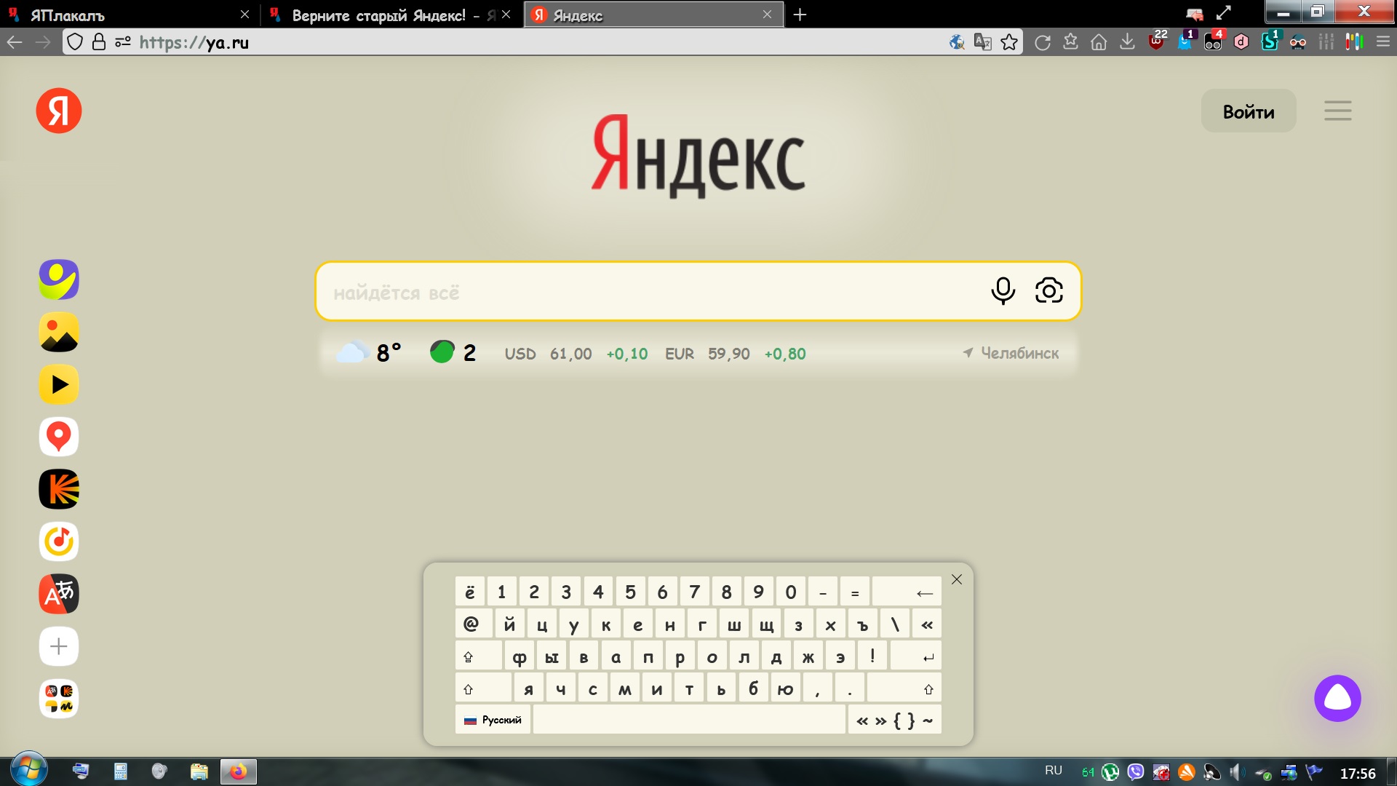
Task: Open the EUR 59,90 exchange rate link
Action: coord(736,354)
